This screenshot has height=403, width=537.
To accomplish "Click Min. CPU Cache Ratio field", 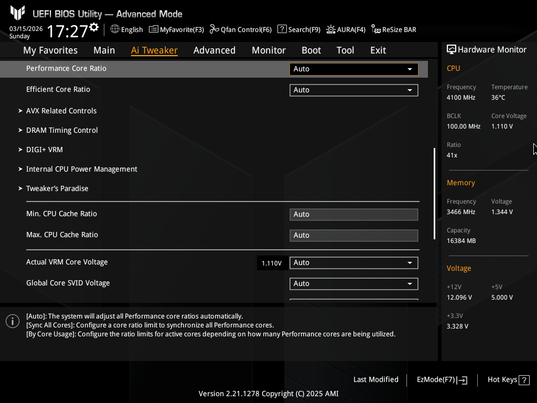I will [x=354, y=215].
